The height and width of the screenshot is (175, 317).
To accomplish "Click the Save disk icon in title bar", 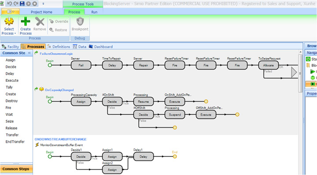I will (22, 4).
